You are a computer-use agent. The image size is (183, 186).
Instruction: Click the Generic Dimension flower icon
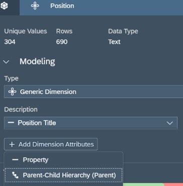pyautogui.click(x=13, y=92)
